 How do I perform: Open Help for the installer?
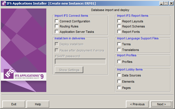[x=38, y=104]
